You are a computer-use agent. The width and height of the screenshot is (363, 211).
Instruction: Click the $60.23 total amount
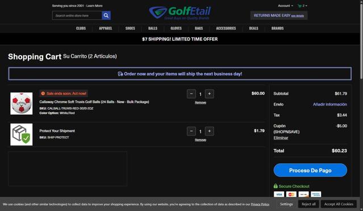(339, 151)
